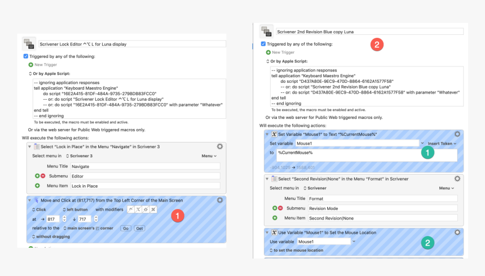The height and width of the screenshot is (276, 485).
Task: Click the Use variable field containing Mouse1
Action: point(324,242)
